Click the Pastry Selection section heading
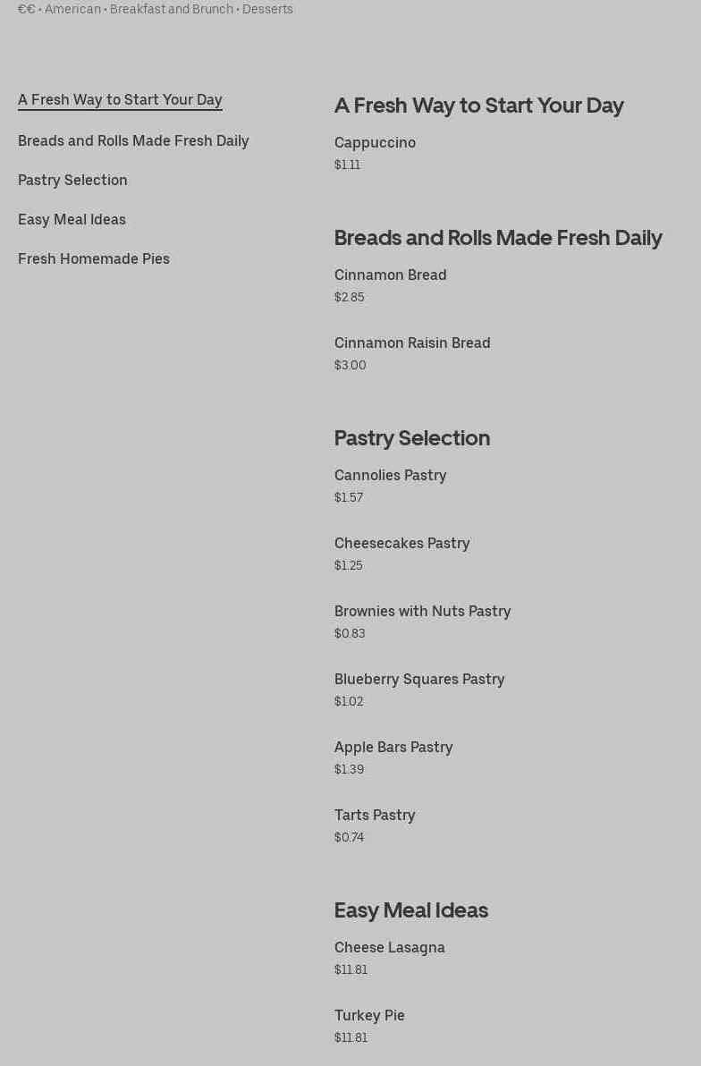This screenshot has width=701, height=1066. (x=412, y=437)
